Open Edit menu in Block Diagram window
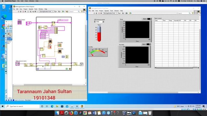The height and width of the screenshot is (116, 207). click(x=17, y=9)
